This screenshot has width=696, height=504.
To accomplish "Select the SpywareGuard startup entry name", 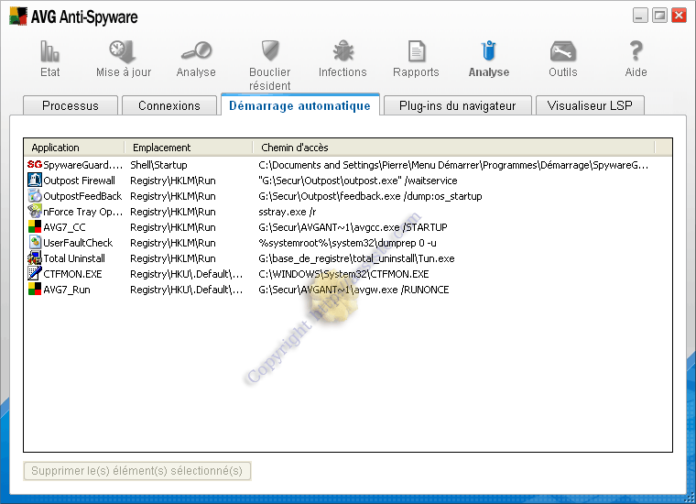I will pyautogui.click(x=83, y=165).
